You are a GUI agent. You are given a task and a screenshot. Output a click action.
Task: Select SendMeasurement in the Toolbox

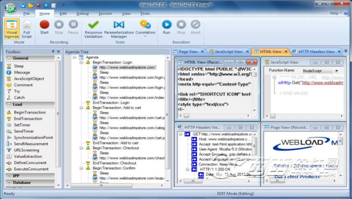click(31, 143)
